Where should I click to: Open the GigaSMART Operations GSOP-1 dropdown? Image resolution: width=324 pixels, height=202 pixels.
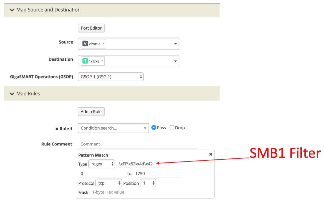click(110, 77)
